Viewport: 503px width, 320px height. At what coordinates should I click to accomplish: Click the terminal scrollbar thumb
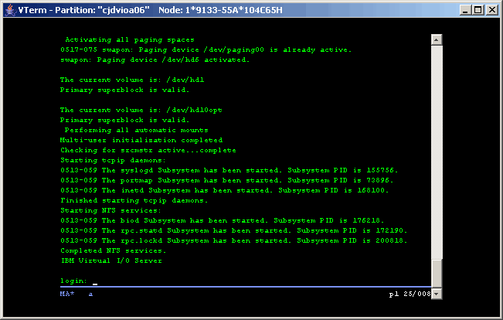click(437, 272)
